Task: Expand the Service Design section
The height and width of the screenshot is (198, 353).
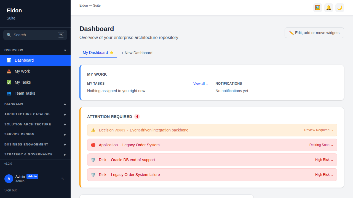Action: coord(35,134)
